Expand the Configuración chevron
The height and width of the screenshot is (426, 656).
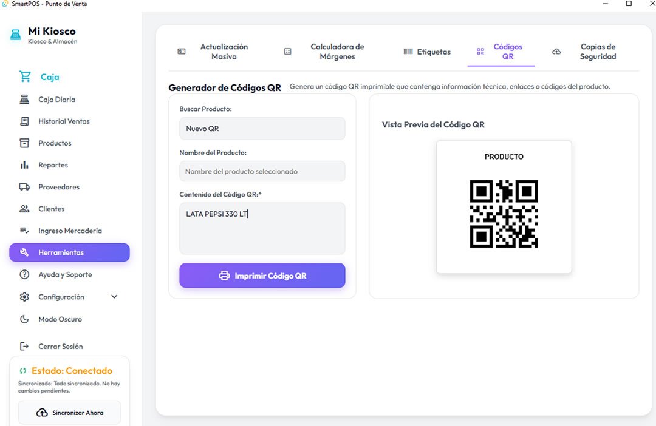[114, 296]
